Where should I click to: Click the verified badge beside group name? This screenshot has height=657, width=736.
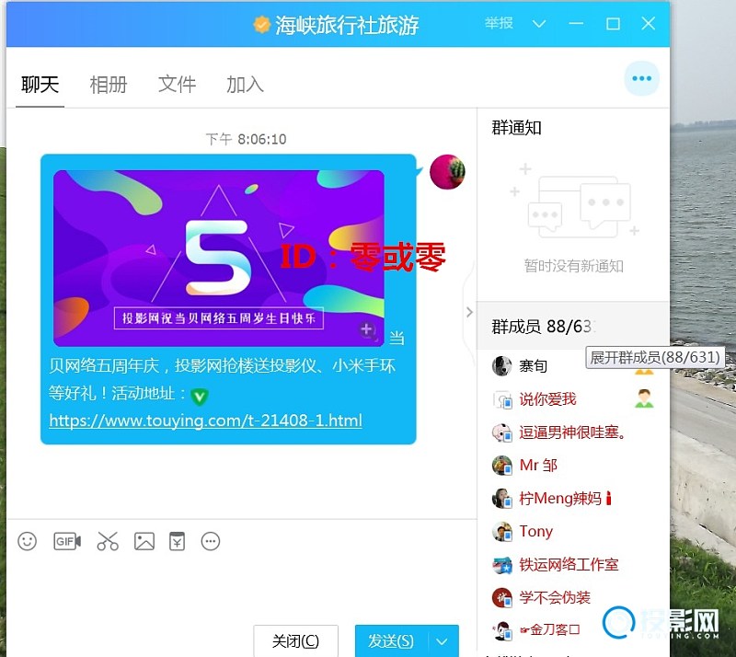[x=262, y=25]
